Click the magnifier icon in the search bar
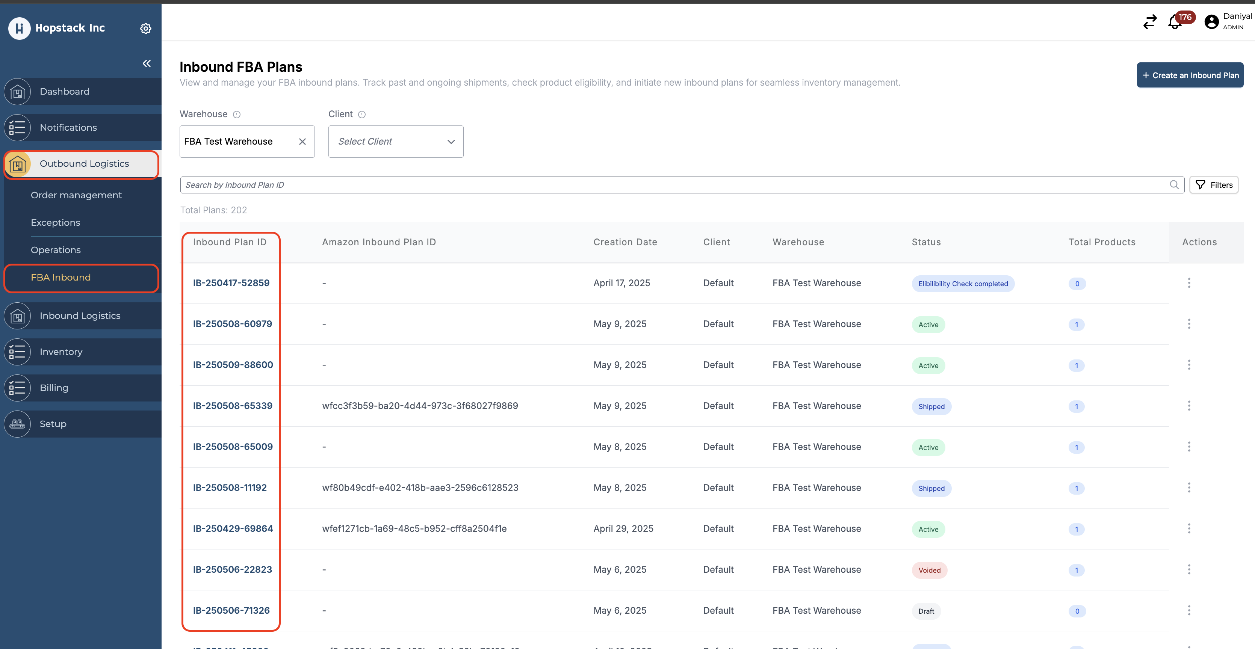 pyautogui.click(x=1174, y=185)
